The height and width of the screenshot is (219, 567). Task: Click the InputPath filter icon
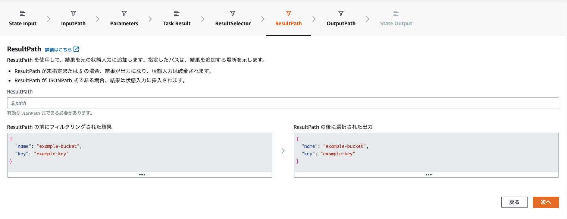coord(73,13)
